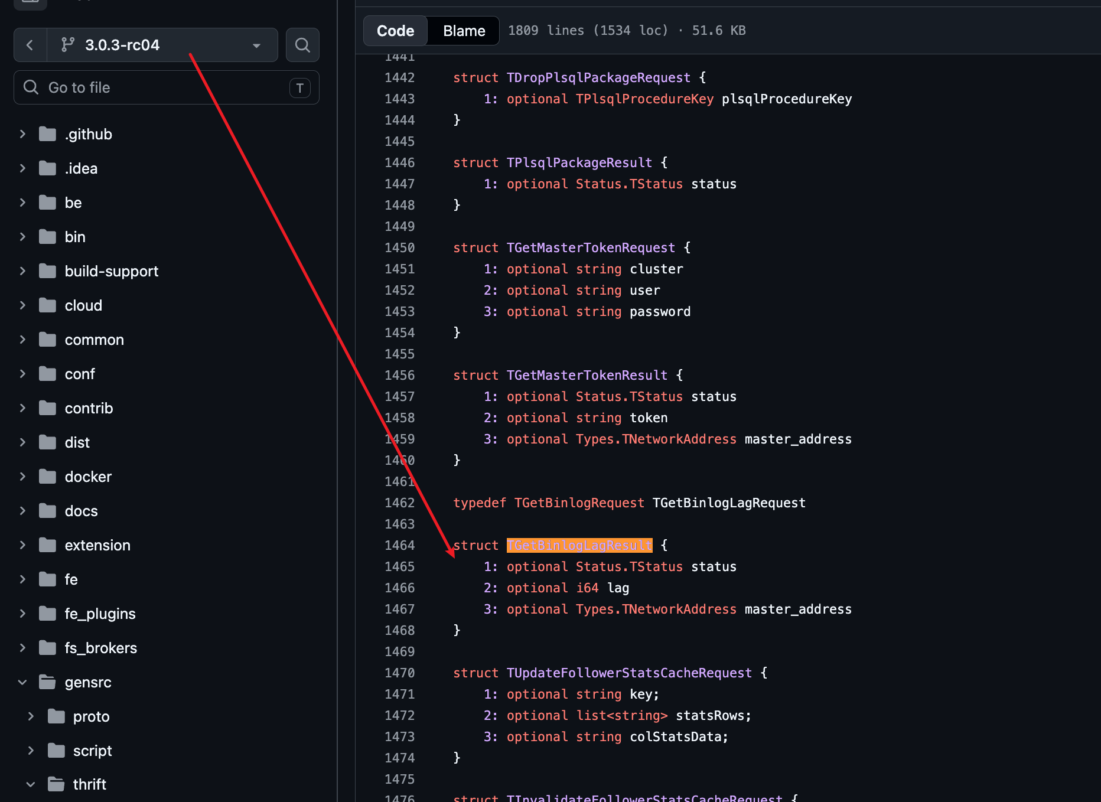Click the .github folder icon

click(x=47, y=134)
